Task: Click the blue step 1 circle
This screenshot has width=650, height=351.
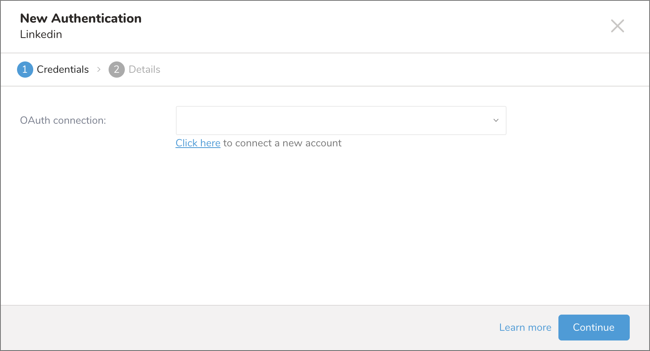Action: tap(25, 70)
